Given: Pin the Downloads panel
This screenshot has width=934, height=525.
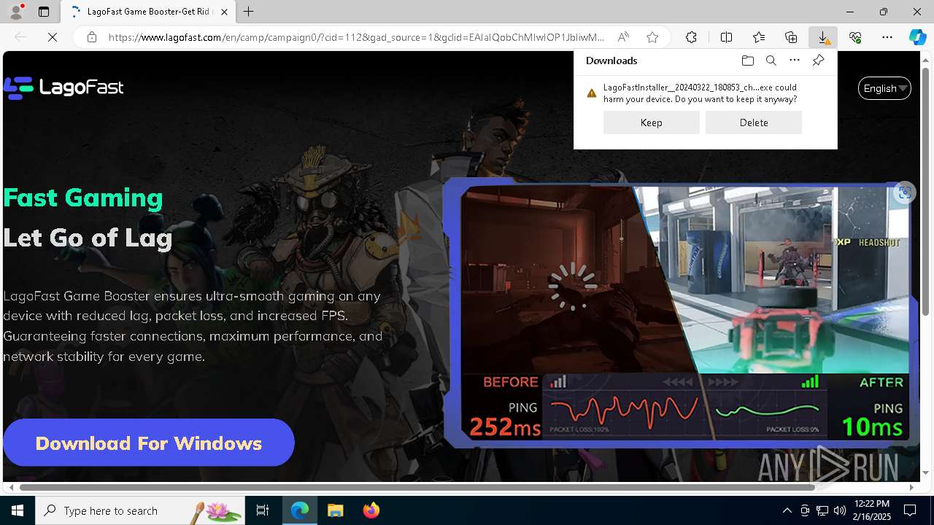Looking at the screenshot, I should 818,61.
